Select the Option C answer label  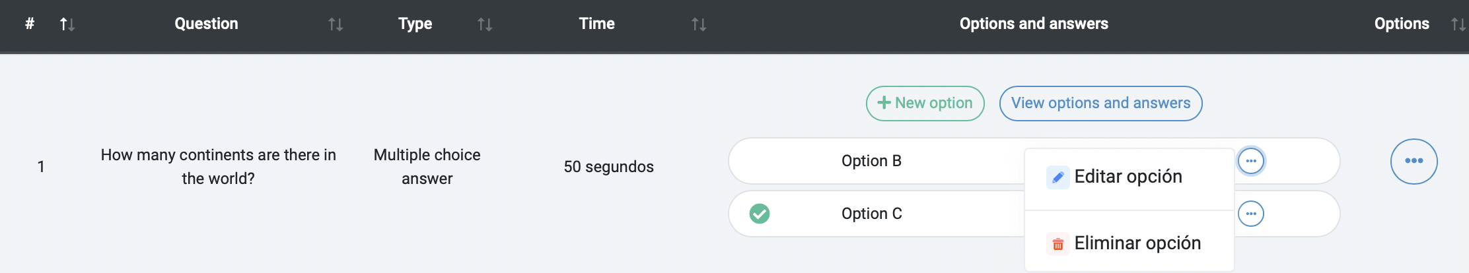(872, 214)
